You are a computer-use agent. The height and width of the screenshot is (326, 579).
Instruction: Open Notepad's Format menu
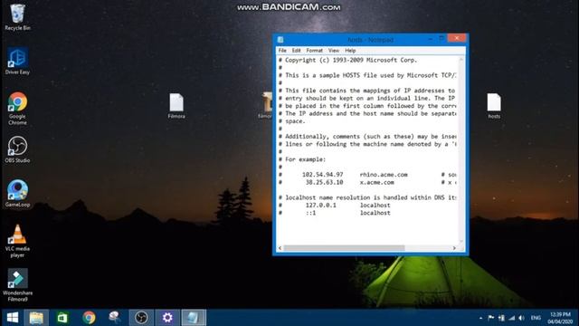(x=314, y=51)
